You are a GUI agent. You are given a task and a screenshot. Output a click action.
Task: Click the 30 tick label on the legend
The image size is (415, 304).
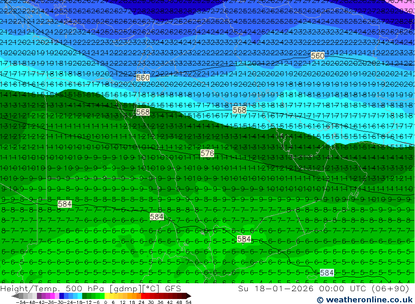click(x=151, y=302)
